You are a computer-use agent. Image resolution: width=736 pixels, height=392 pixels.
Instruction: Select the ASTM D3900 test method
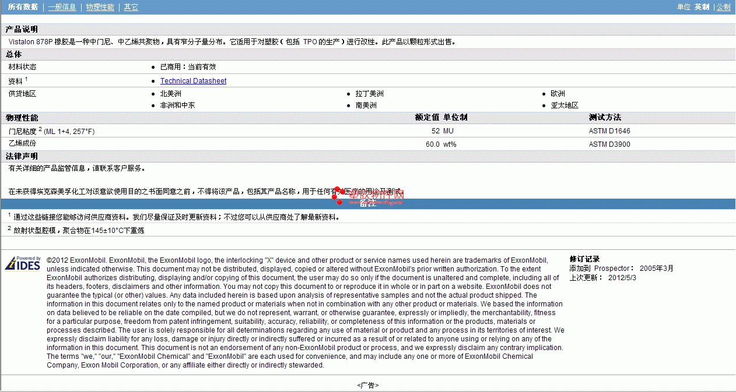click(x=609, y=144)
